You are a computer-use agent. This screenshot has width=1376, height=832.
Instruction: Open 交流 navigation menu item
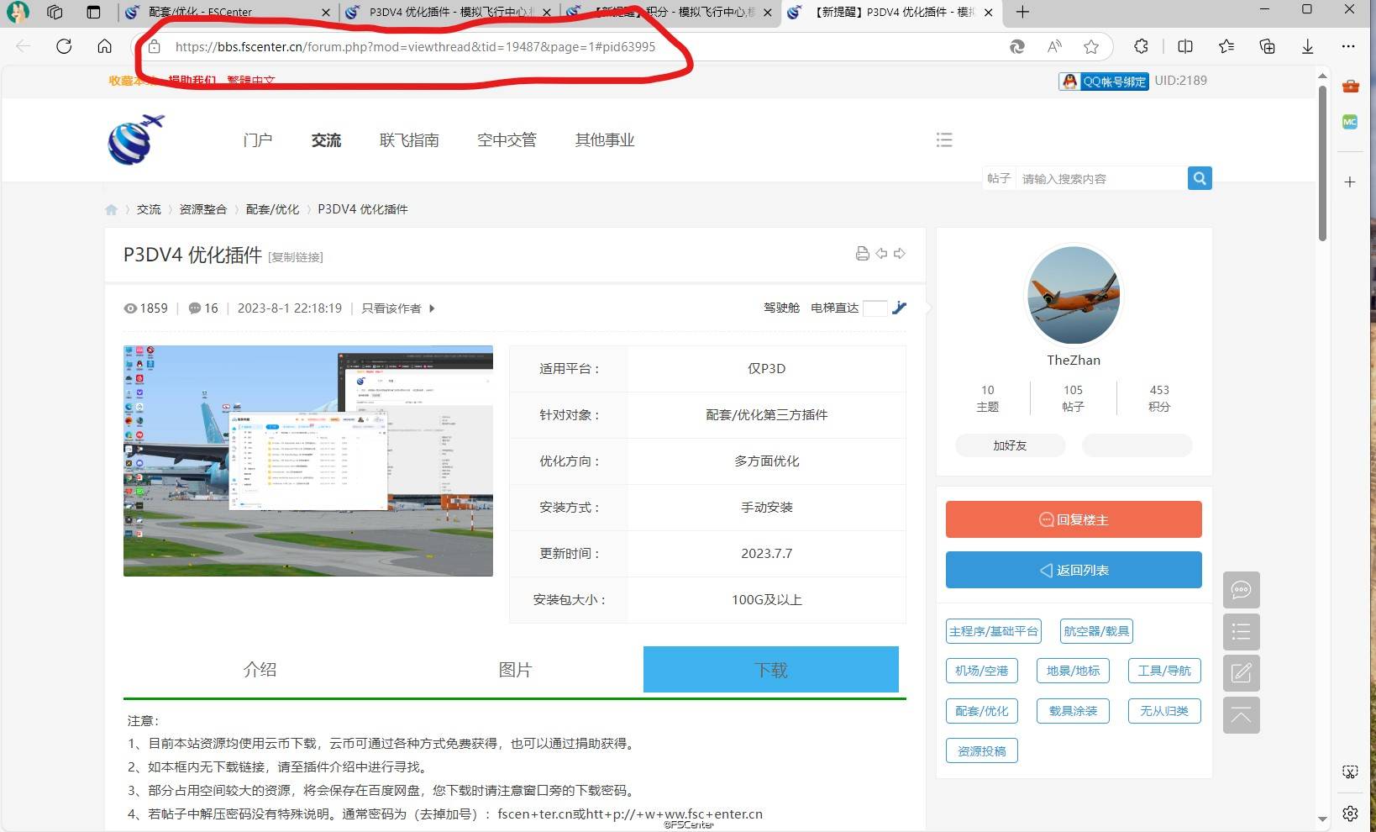point(326,140)
